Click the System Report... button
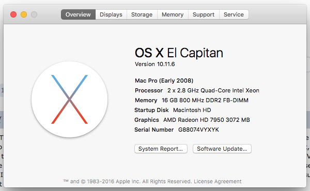Screen dimensions: 310x191 161,149
